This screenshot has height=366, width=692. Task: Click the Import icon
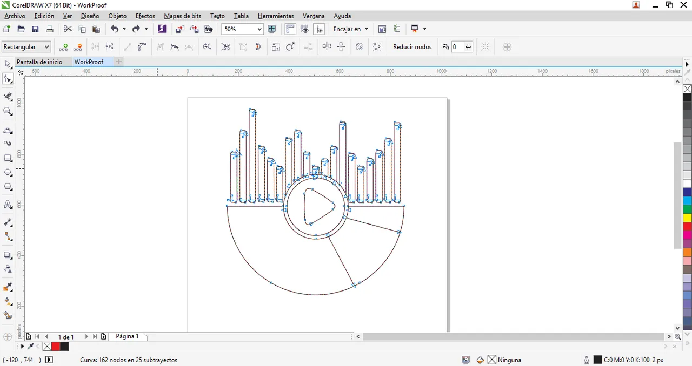180,29
